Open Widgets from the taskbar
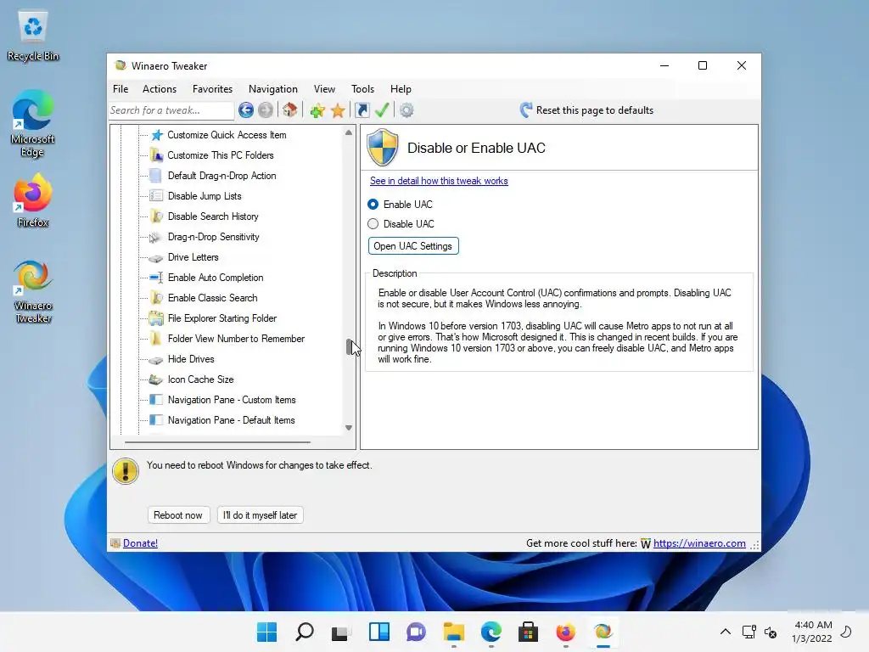The image size is (869, 652). point(379,632)
